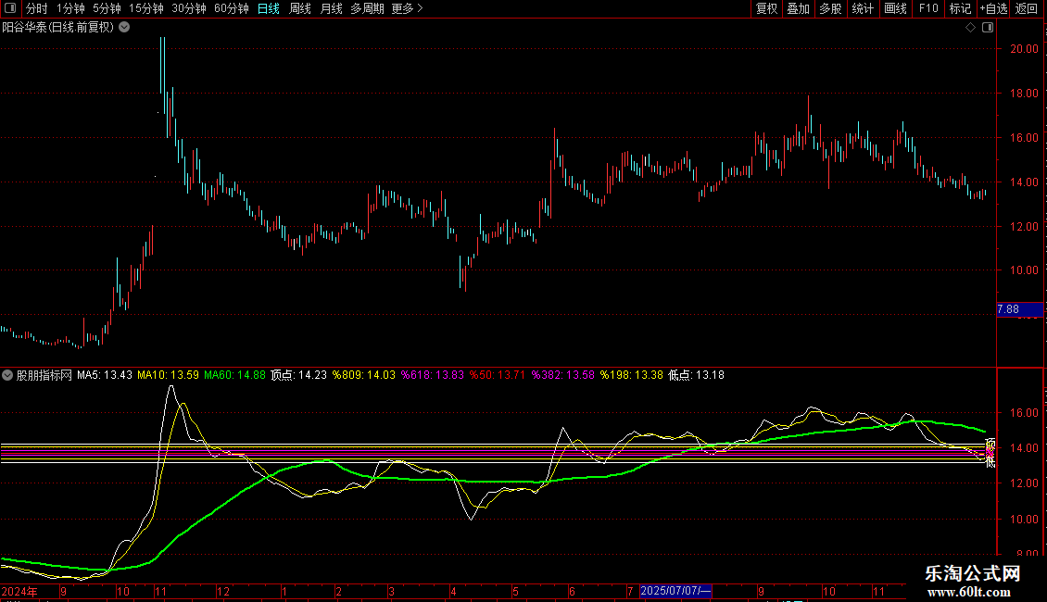The image size is (1047, 602).
Task: Click the %382: 13.58 value
Action: click(x=563, y=375)
